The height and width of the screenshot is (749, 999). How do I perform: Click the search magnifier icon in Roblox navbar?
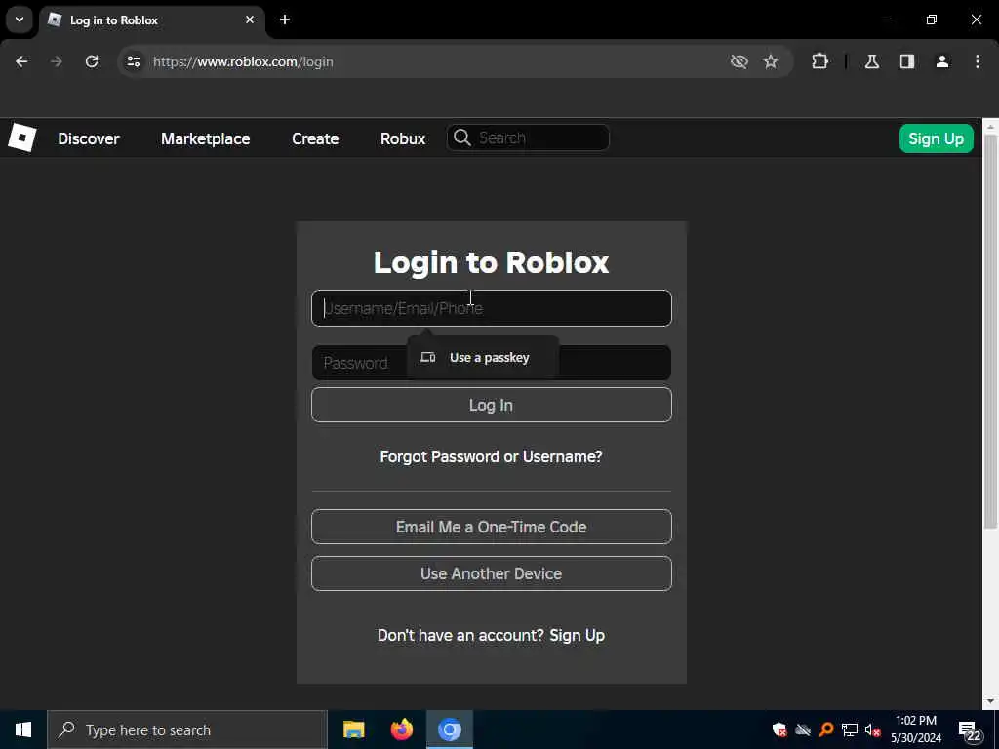pos(462,138)
